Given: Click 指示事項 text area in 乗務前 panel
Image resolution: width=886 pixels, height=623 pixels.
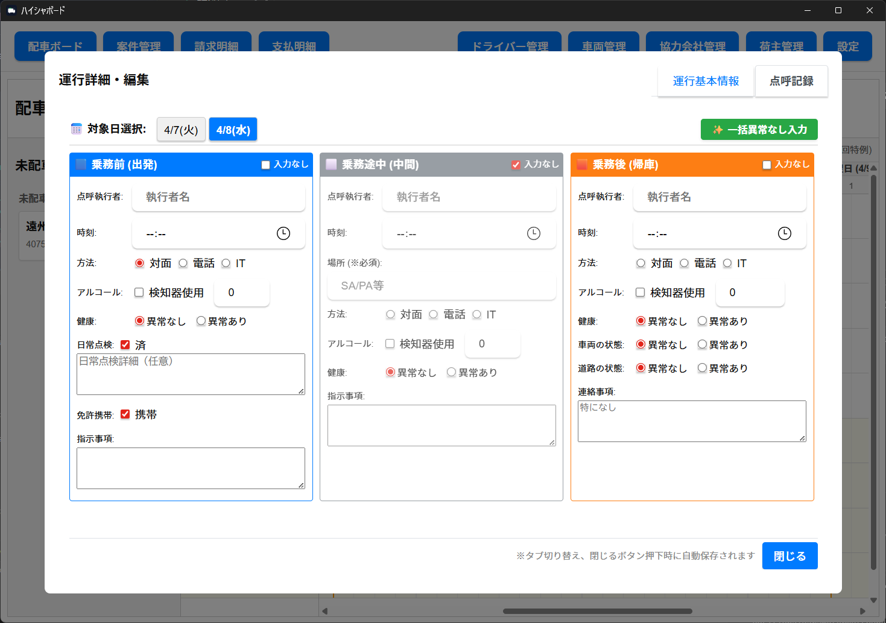Looking at the screenshot, I should click(191, 468).
